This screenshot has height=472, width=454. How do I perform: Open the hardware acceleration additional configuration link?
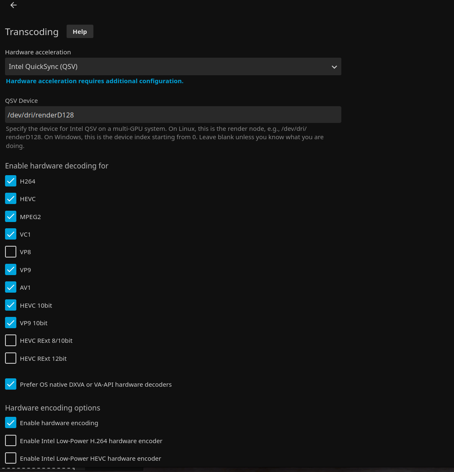click(95, 81)
